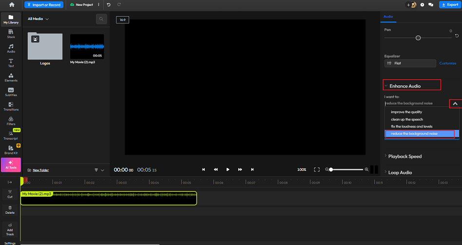Viewport: 462px width, 245px height.
Task: Select clean up the speech option
Action: point(422,119)
